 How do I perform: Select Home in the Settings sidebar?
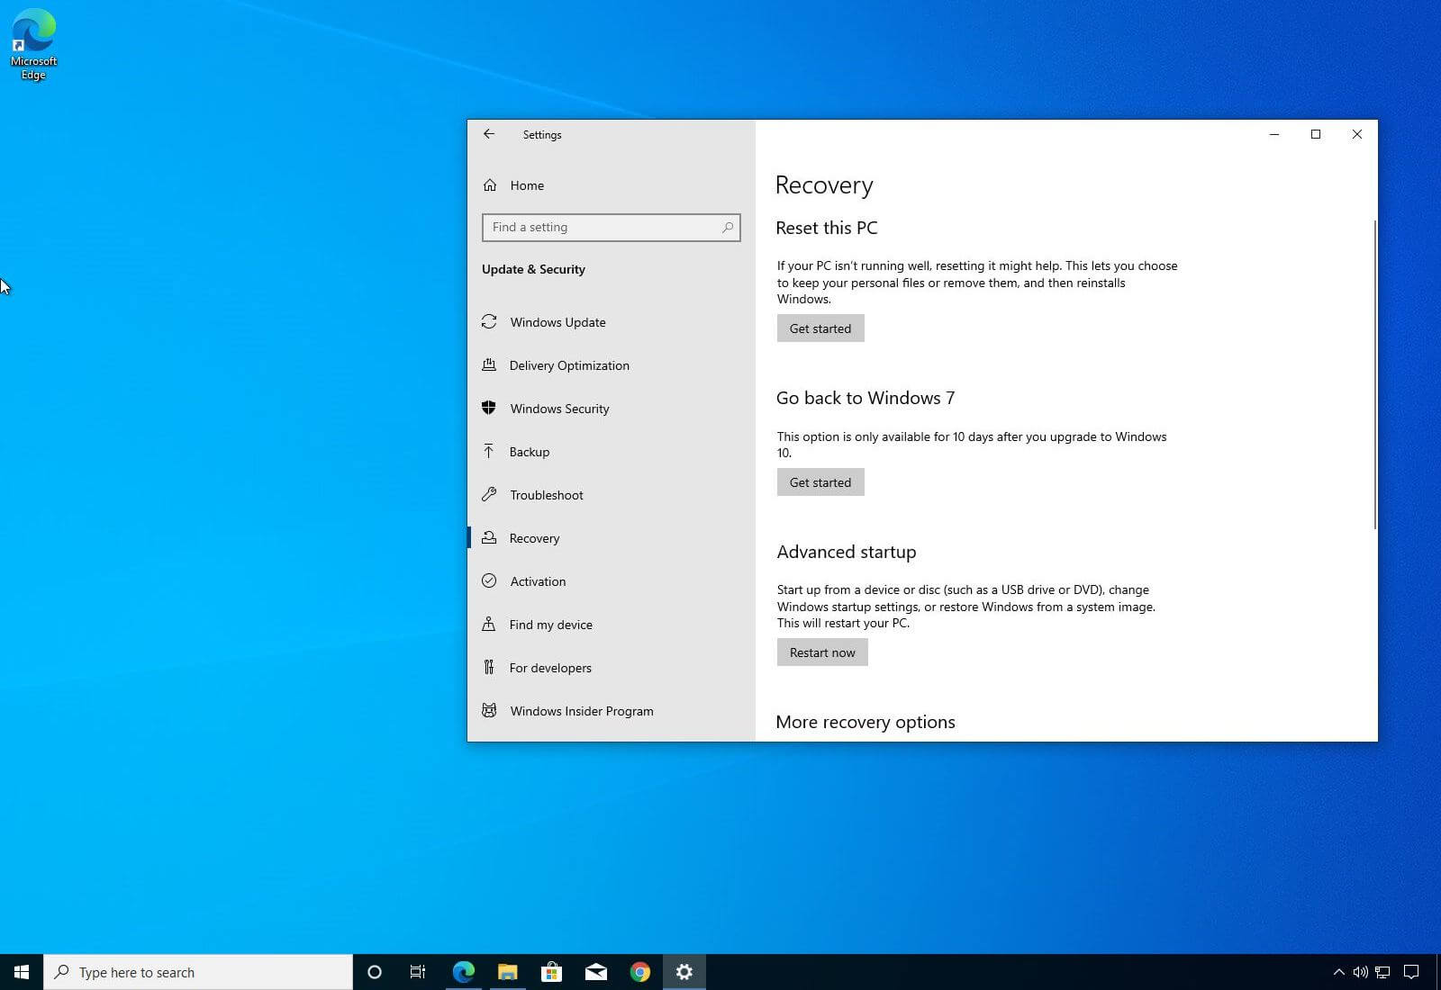pos(526,185)
